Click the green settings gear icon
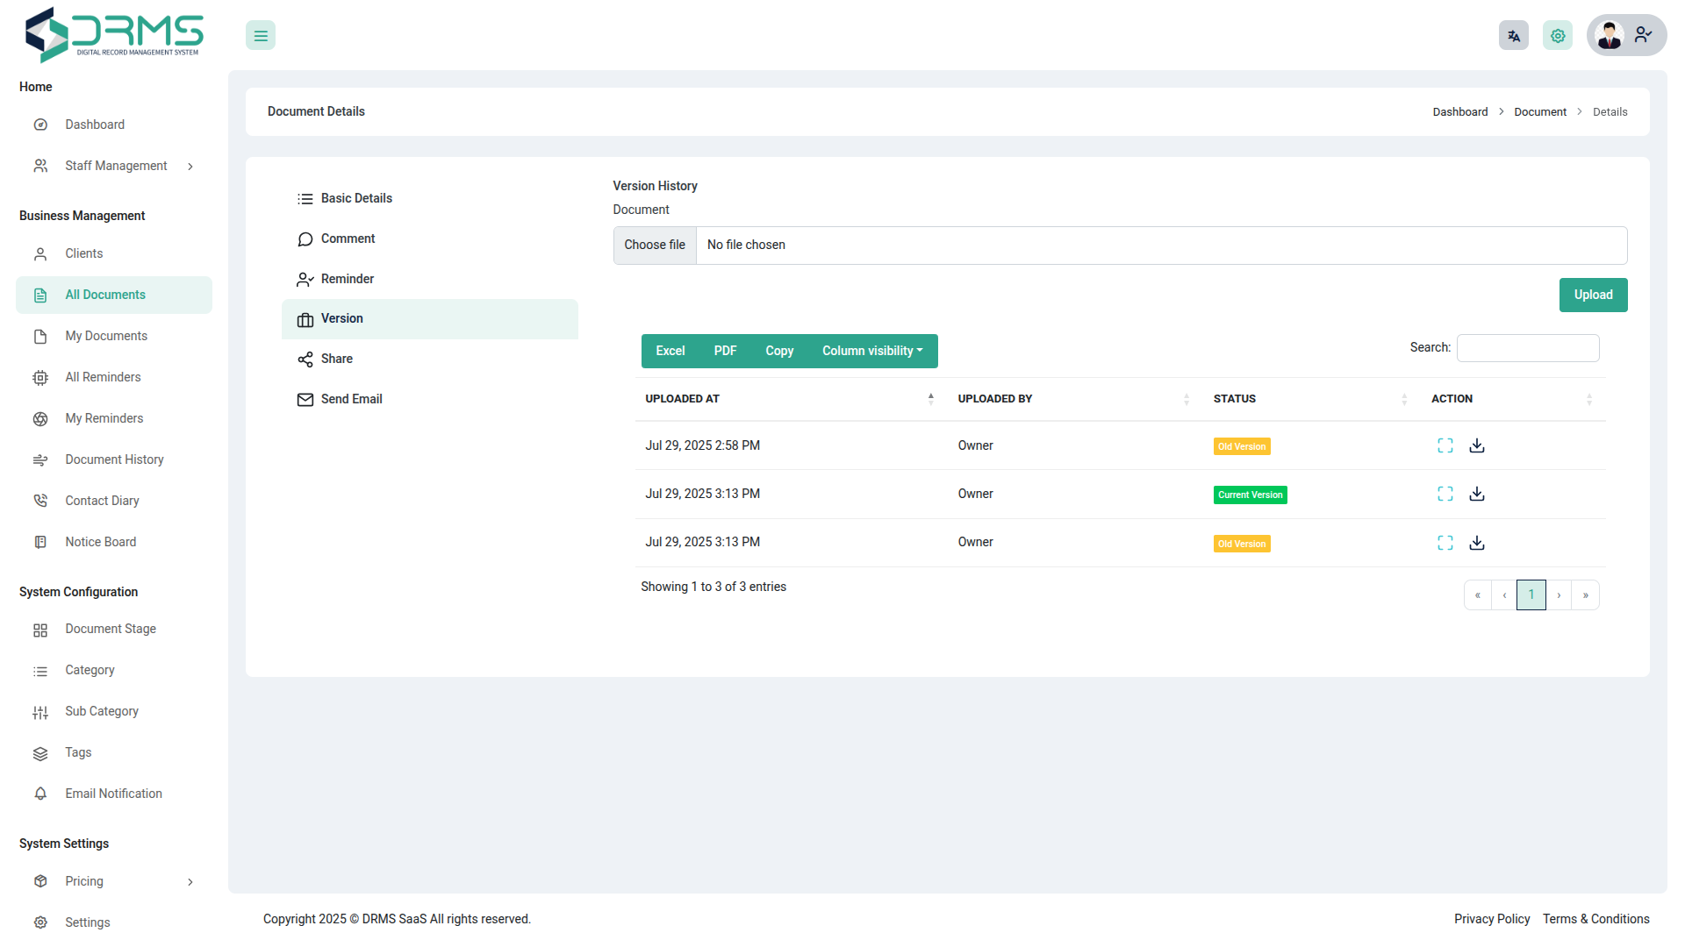This screenshot has height=947, width=1685. (x=1557, y=36)
